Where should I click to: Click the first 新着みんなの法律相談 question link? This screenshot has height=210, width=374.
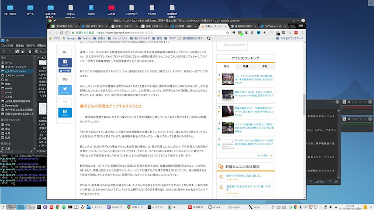click(244, 176)
